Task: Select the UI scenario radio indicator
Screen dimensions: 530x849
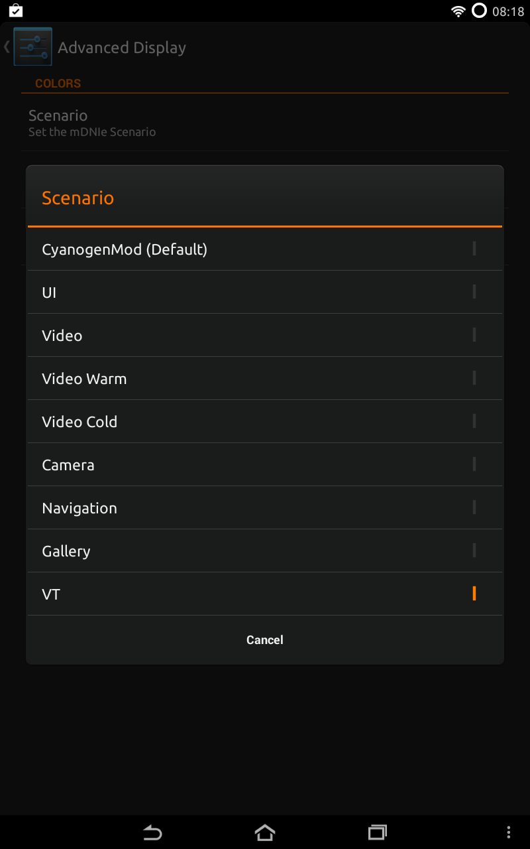Action: [x=474, y=292]
